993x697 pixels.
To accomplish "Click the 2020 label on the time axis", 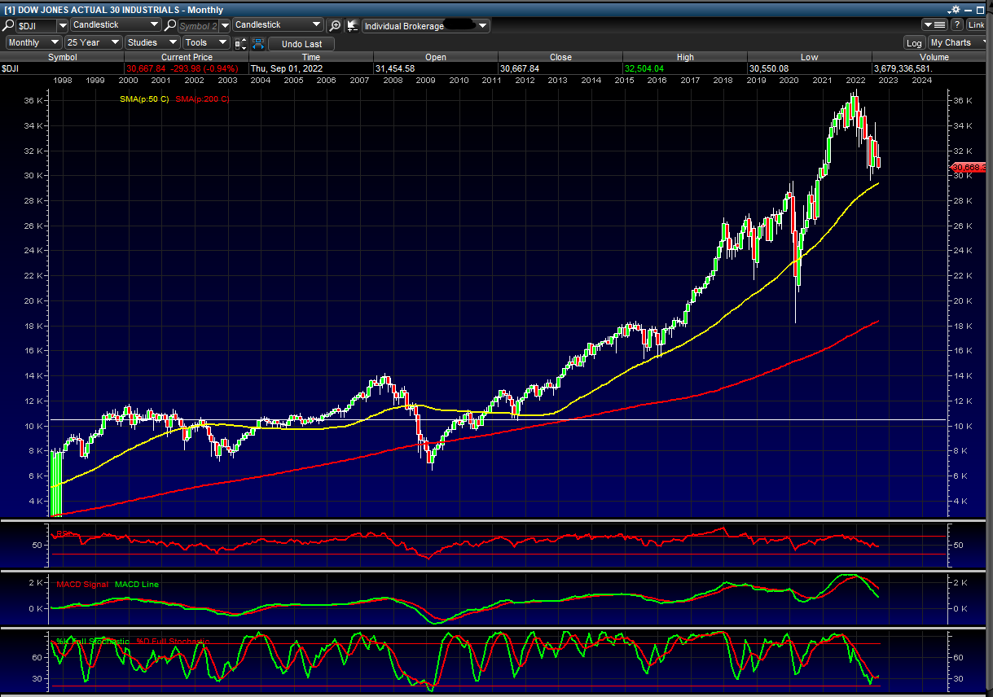I will tap(789, 81).
